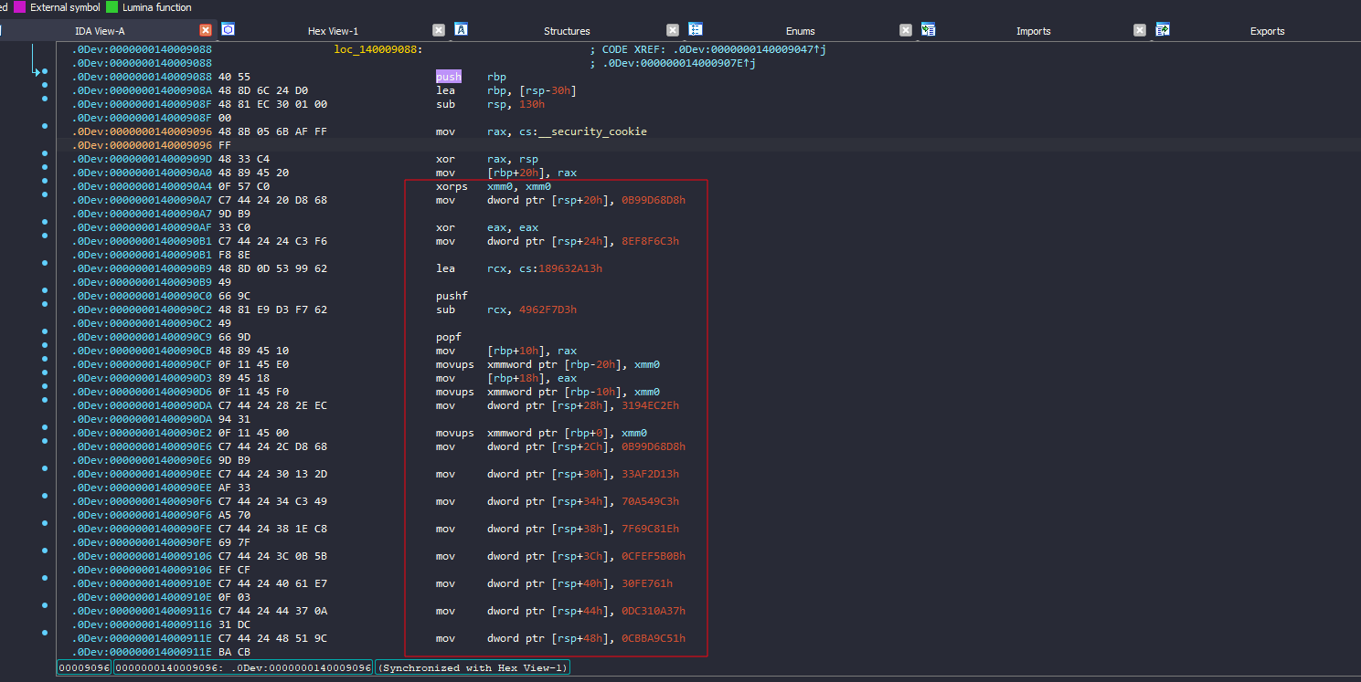This screenshot has height=682, width=1361.
Task: Close the Structures tab
Action: tap(673, 30)
